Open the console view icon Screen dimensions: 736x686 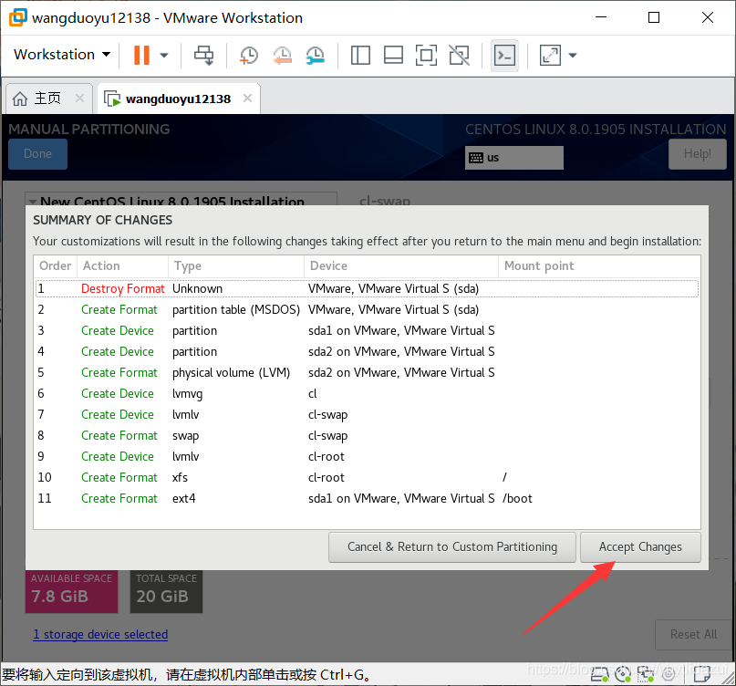504,56
